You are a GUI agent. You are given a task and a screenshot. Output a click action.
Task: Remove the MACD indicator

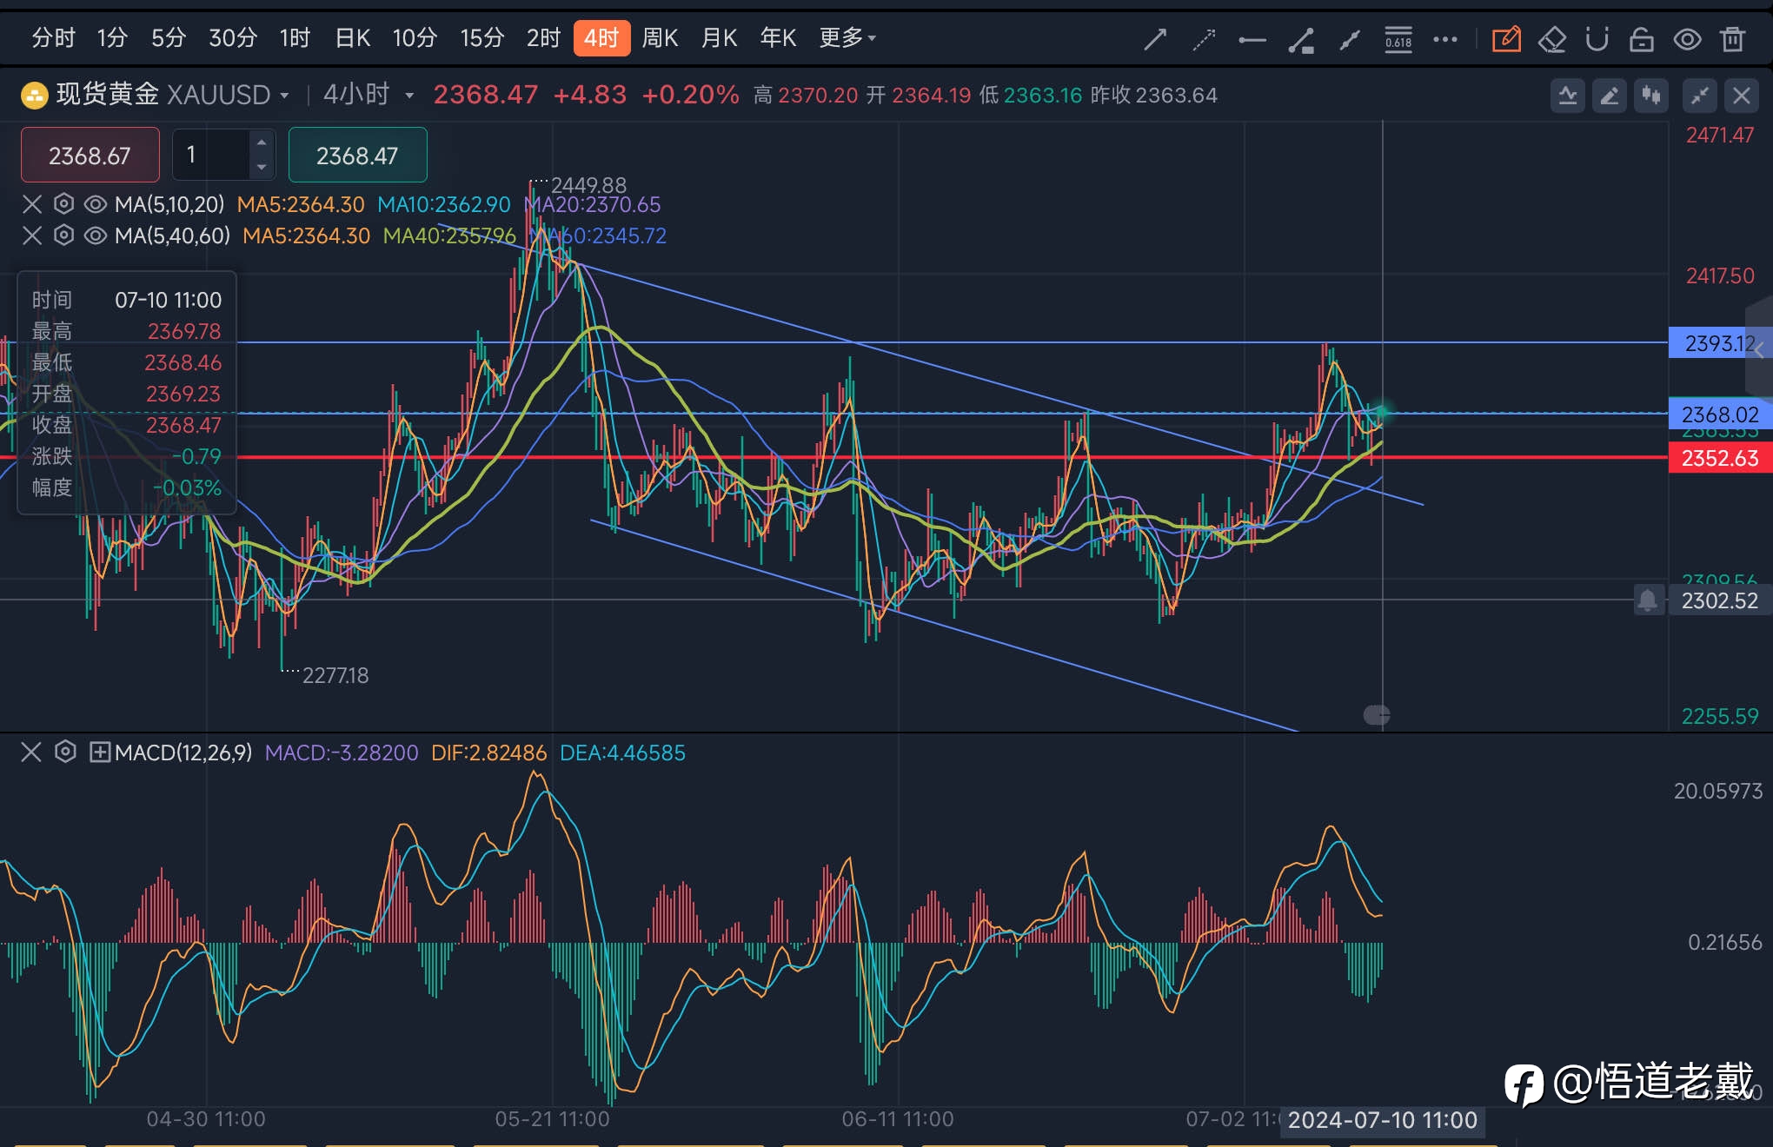pos(31,752)
